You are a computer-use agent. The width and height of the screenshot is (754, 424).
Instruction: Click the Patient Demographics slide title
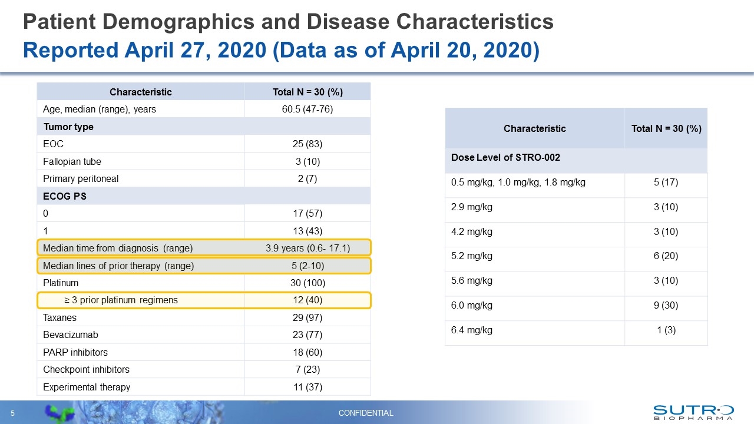[288, 22]
